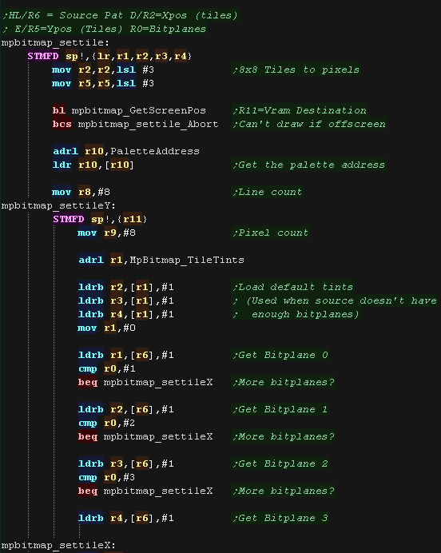
Task: Click the ';Get the palette address' comment
Action: 309,165
